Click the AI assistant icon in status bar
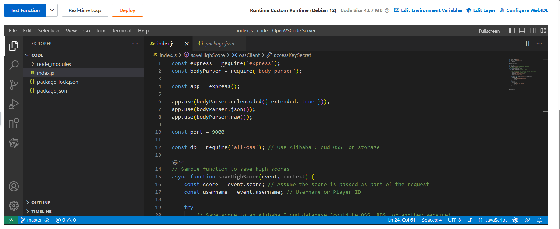560x229 pixels. click(515, 220)
